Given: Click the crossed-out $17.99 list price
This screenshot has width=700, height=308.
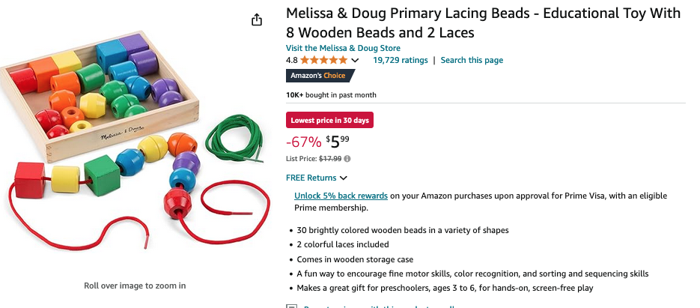Looking at the screenshot, I should (330, 159).
